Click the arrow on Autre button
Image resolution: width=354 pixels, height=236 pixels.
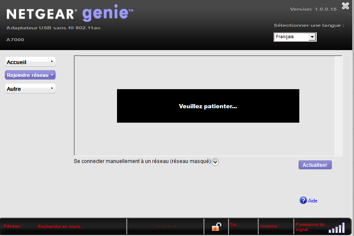(52, 88)
